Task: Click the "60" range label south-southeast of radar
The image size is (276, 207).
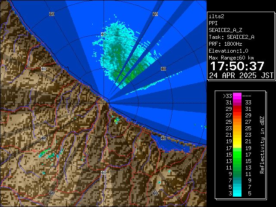Action: coord(155,193)
